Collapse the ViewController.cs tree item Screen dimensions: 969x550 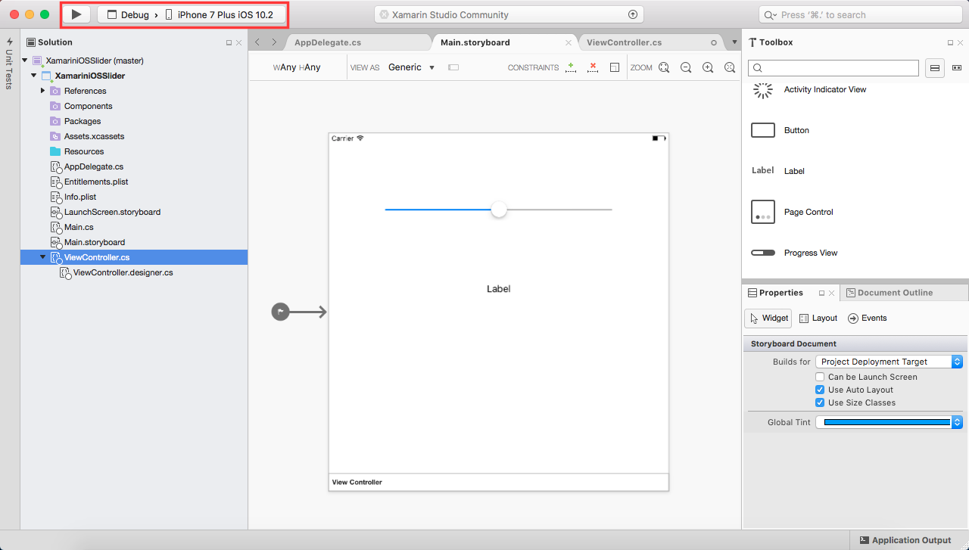(42, 257)
